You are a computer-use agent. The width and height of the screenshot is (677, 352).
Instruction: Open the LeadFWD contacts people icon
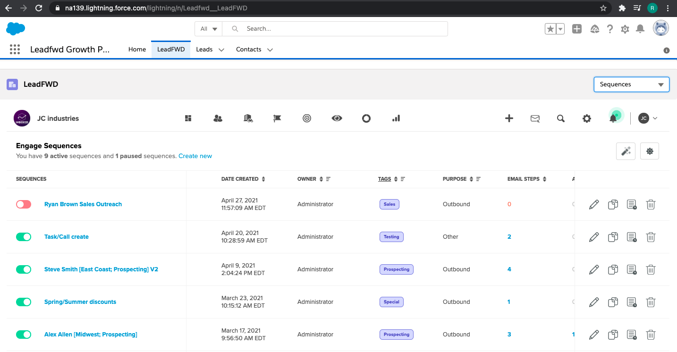pyautogui.click(x=218, y=118)
